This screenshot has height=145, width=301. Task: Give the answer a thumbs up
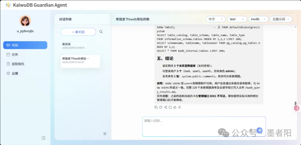coord(175,107)
